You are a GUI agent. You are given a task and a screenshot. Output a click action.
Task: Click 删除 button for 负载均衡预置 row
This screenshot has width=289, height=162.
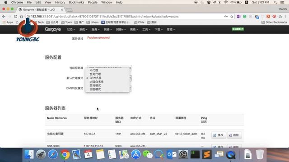(x=234, y=135)
